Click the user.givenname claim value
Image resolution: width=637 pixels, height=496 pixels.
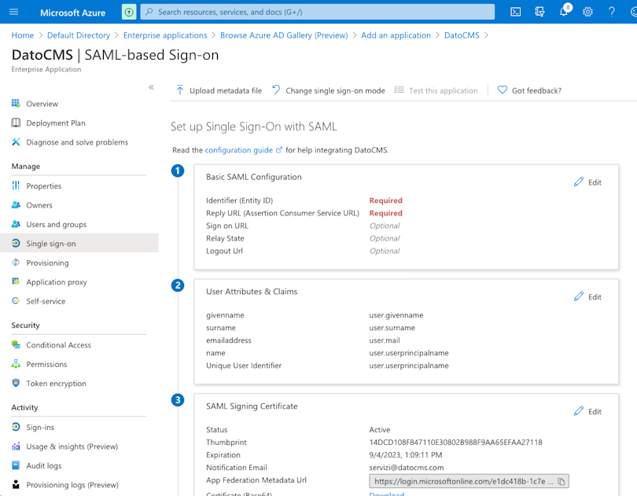pyautogui.click(x=396, y=315)
